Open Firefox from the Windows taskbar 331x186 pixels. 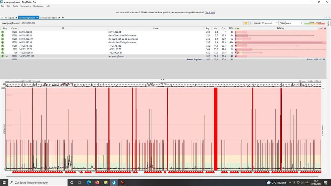[x=97, y=182]
